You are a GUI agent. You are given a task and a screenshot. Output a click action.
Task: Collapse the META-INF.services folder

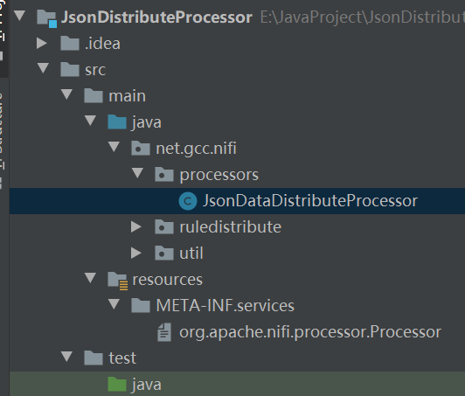pyautogui.click(x=115, y=303)
